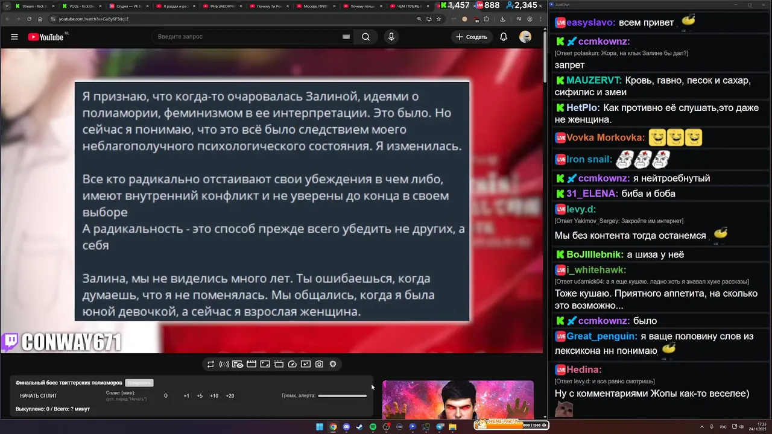Switch to the 'VODs - Kick' tab
Viewport: 772px width, 434px height.
(x=82, y=6)
